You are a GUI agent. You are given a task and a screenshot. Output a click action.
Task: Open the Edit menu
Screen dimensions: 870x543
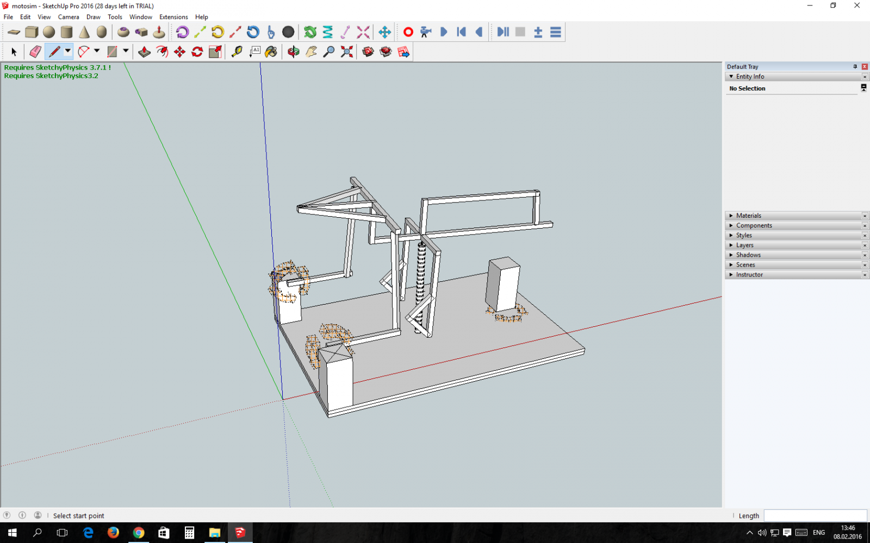tap(25, 17)
